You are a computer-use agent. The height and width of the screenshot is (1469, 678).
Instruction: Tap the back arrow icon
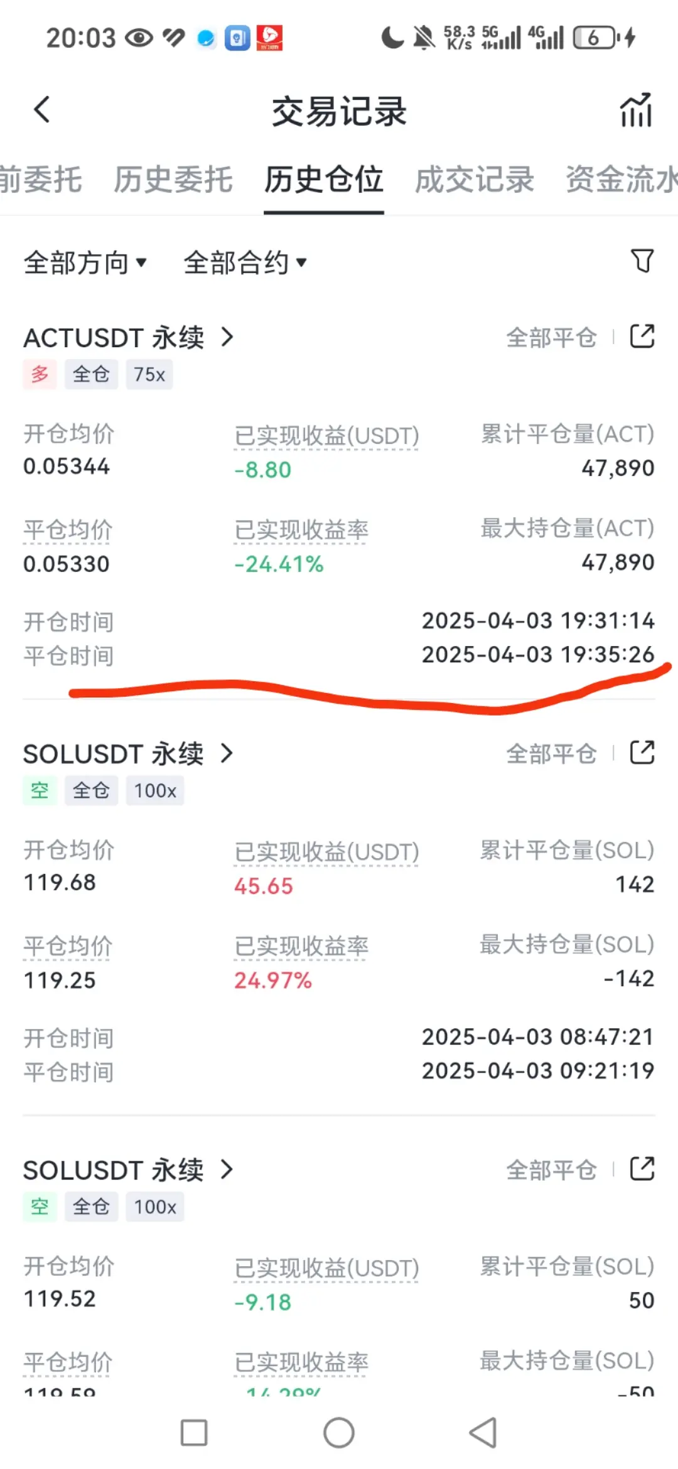tap(41, 110)
